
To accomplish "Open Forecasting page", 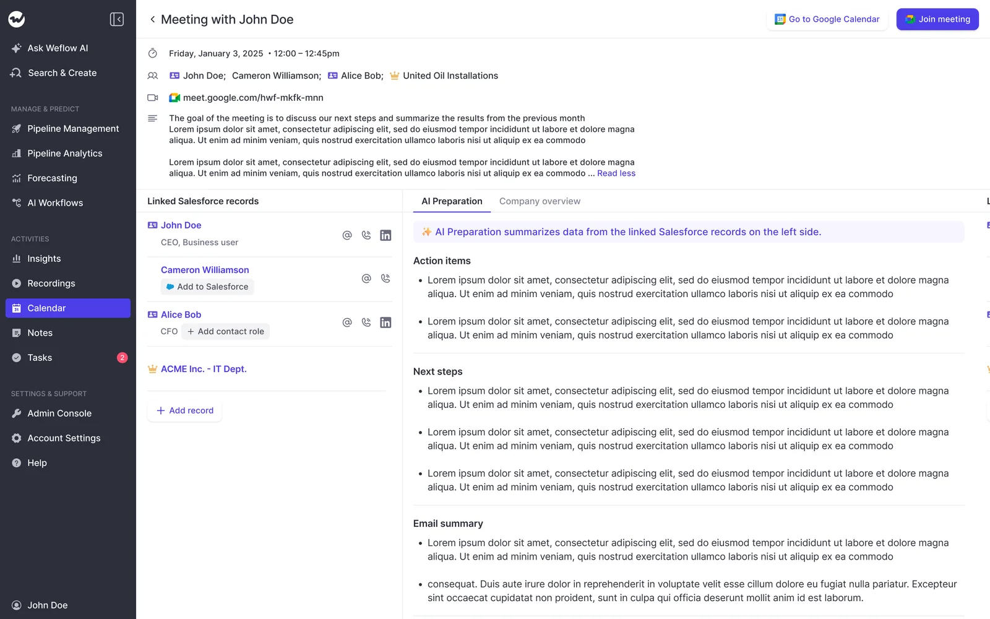I will (x=68, y=178).
